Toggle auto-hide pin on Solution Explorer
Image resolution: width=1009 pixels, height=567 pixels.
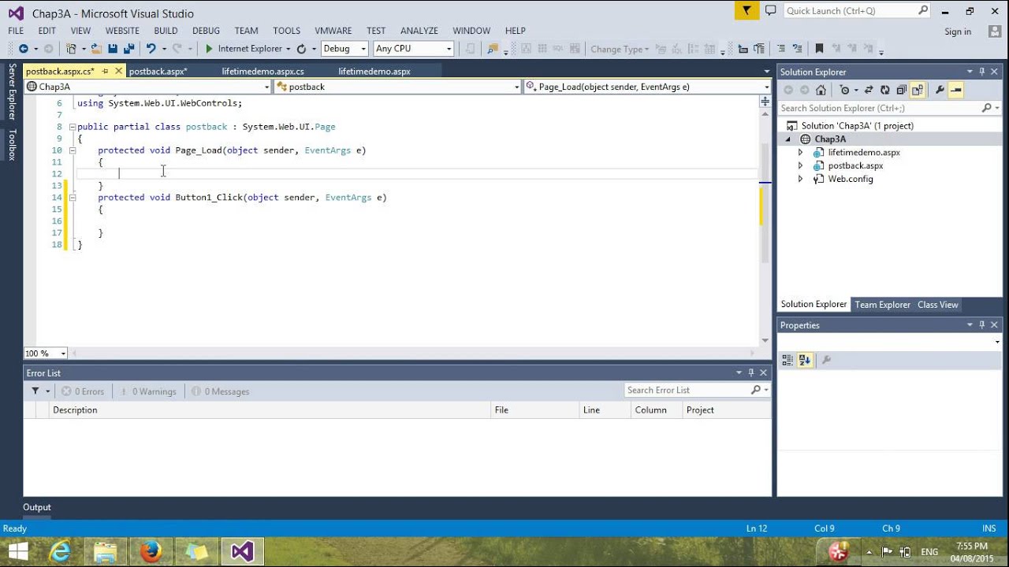click(x=982, y=72)
